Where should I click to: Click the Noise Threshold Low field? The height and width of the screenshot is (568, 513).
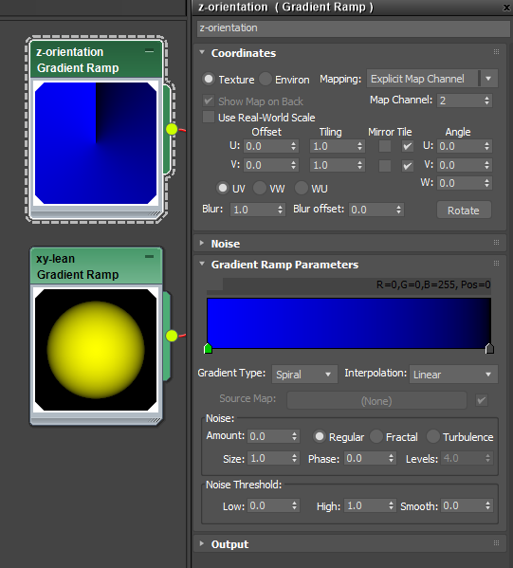pyautogui.click(x=268, y=505)
